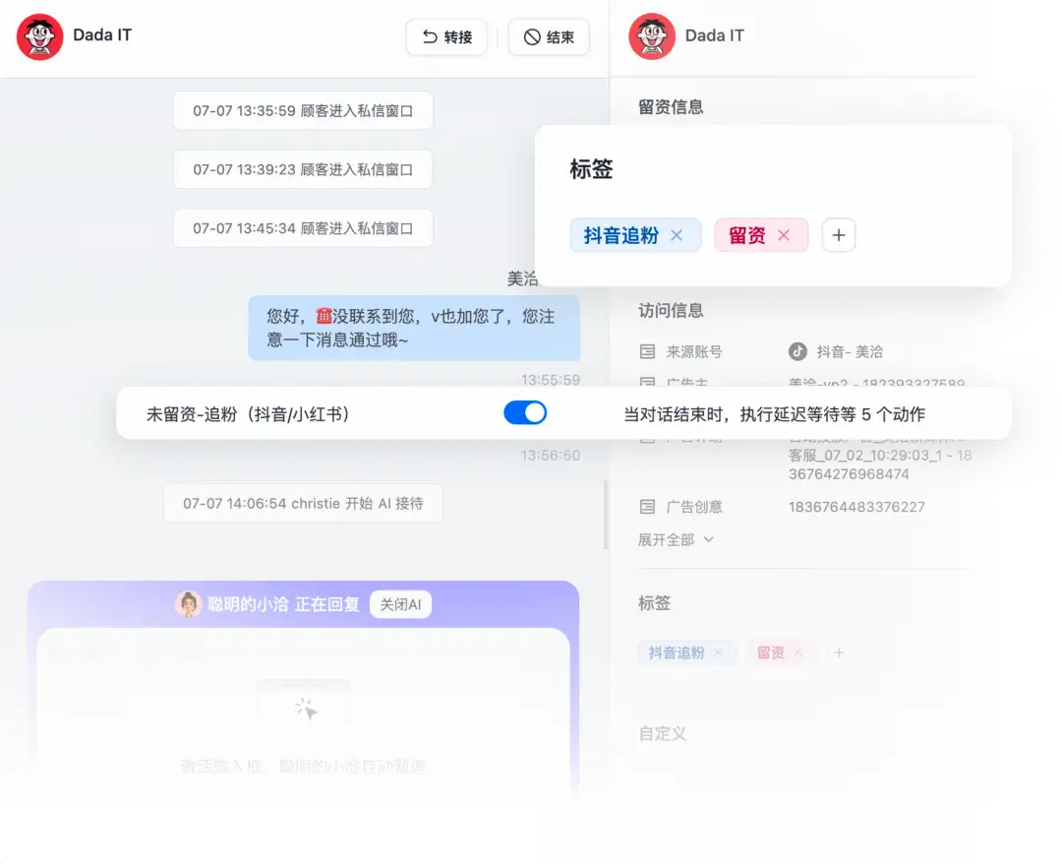Click the chat scrollbar
This screenshot has width=1062, height=864.
tap(606, 515)
